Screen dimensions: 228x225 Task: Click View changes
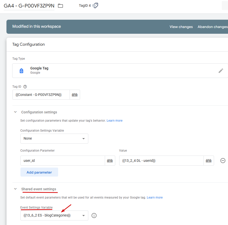(181, 27)
